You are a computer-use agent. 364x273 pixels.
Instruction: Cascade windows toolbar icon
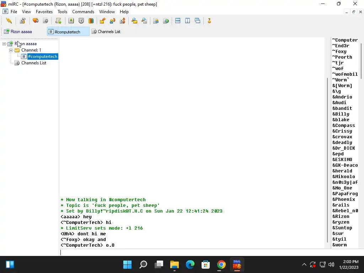tap(198, 21)
